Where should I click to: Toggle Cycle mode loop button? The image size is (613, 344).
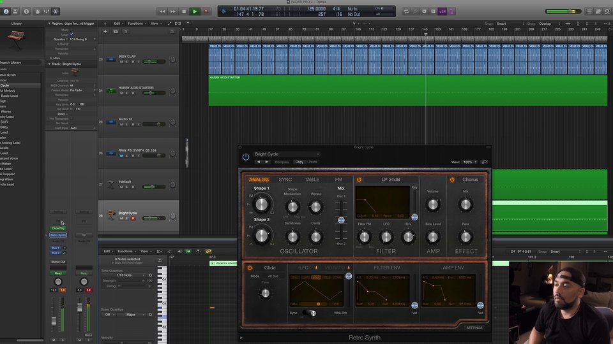click(x=406, y=11)
